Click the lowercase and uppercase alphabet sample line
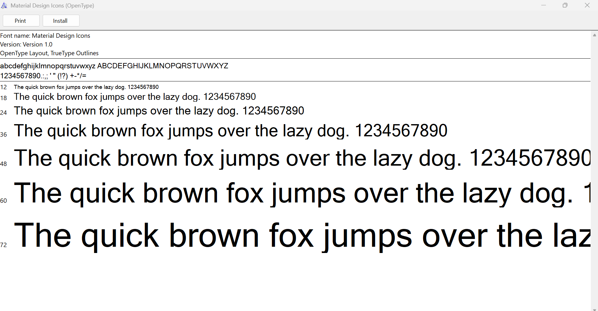The height and width of the screenshot is (311, 598). coord(114,66)
